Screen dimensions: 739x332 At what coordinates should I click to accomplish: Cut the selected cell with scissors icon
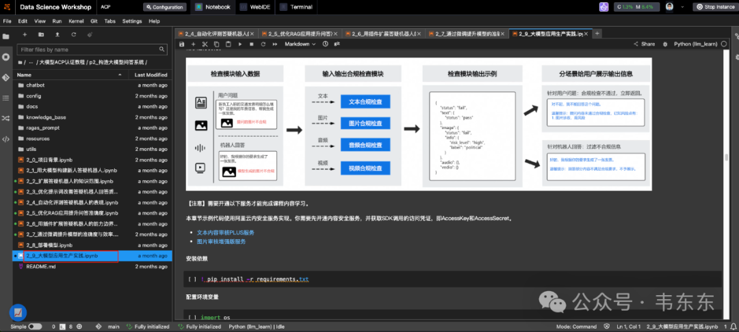click(205, 44)
